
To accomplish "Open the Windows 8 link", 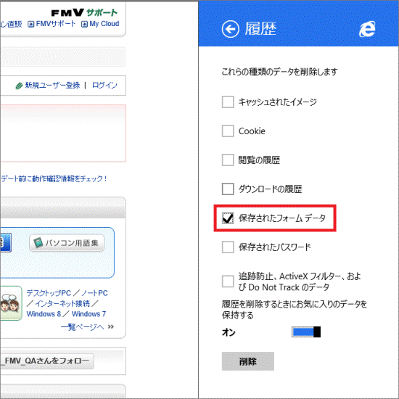I will tap(44, 314).
